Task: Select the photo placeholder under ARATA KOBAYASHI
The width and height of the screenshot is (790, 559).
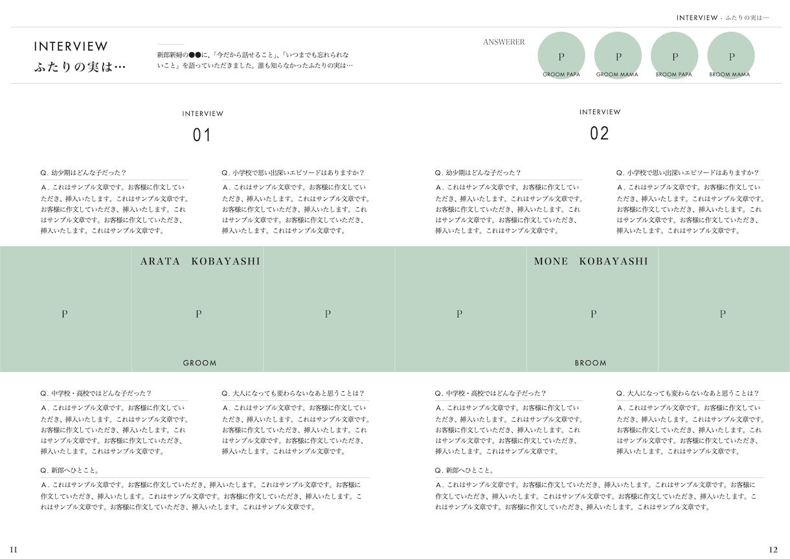Action: coord(198,309)
